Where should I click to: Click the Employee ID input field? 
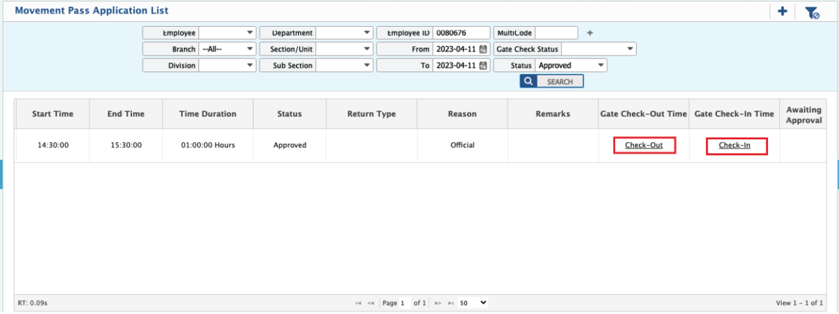tap(461, 33)
